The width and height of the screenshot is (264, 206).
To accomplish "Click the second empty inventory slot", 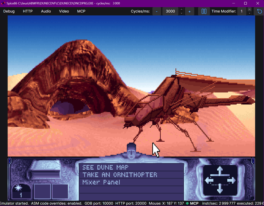I will click(60, 192).
